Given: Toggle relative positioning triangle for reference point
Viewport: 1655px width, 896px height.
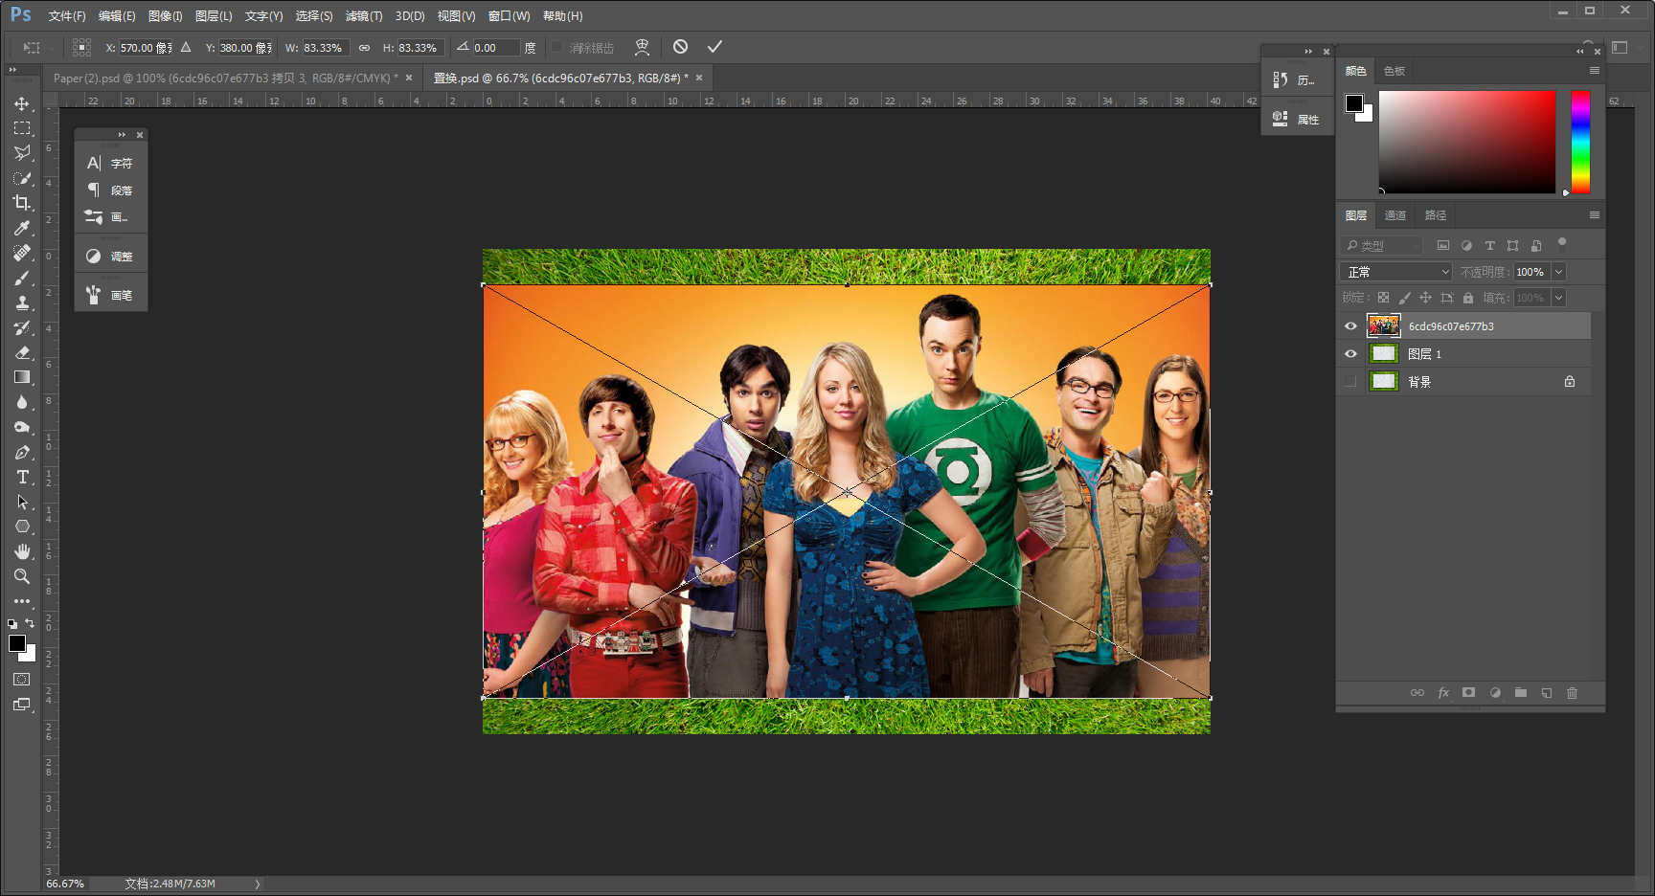Looking at the screenshot, I should [x=186, y=48].
